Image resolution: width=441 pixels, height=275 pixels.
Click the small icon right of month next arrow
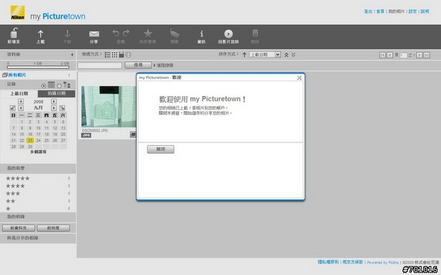(x=63, y=108)
